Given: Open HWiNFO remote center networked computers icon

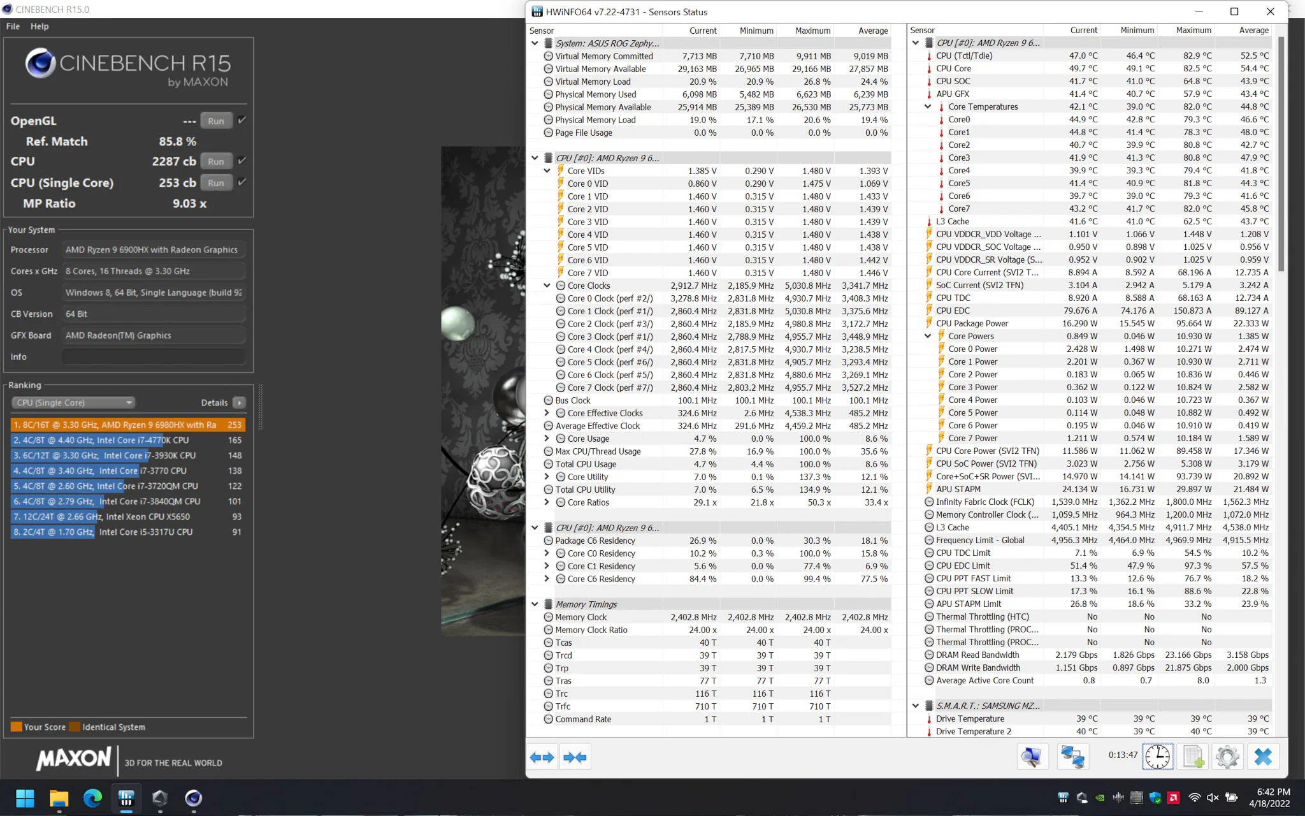Looking at the screenshot, I should tap(1072, 757).
